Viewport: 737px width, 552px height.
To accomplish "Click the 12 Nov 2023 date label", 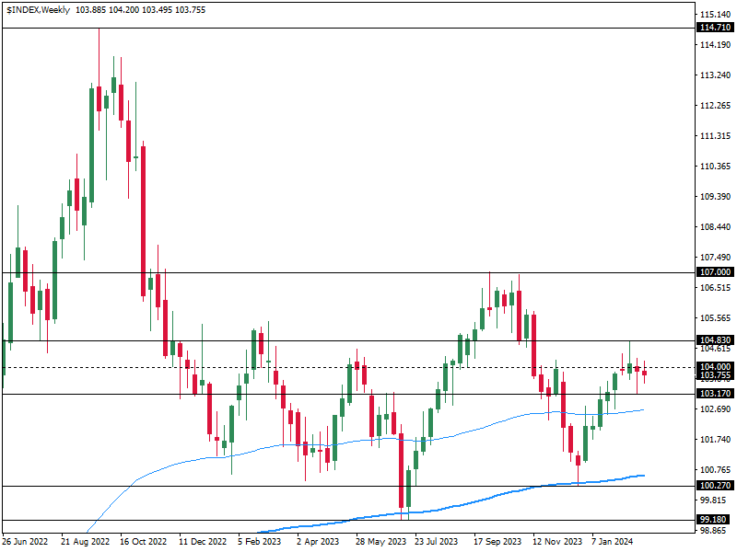I will (x=557, y=542).
